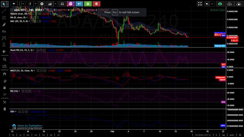Remove the OBV indicator
Screen dimensions: 244x137
pos(26,112)
